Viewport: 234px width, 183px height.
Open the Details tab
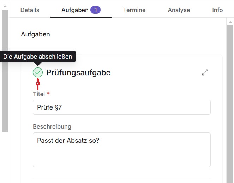click(x=30, y=10)
